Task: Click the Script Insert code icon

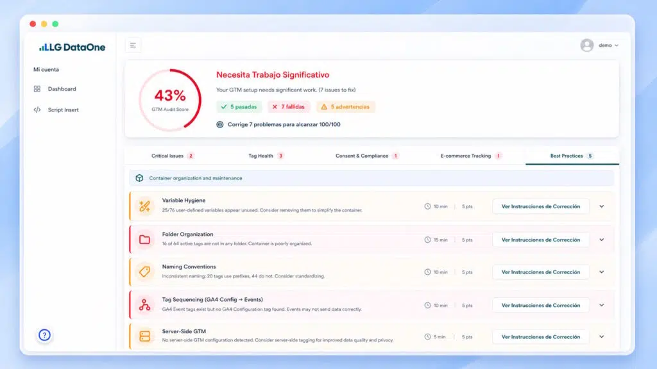Action: (37, 110)
